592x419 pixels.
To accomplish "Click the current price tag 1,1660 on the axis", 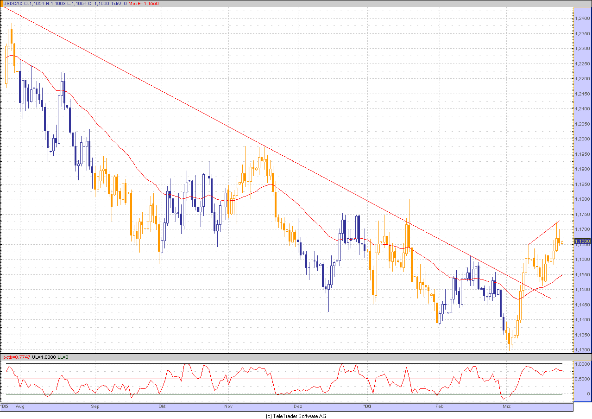I will (582, 241).
